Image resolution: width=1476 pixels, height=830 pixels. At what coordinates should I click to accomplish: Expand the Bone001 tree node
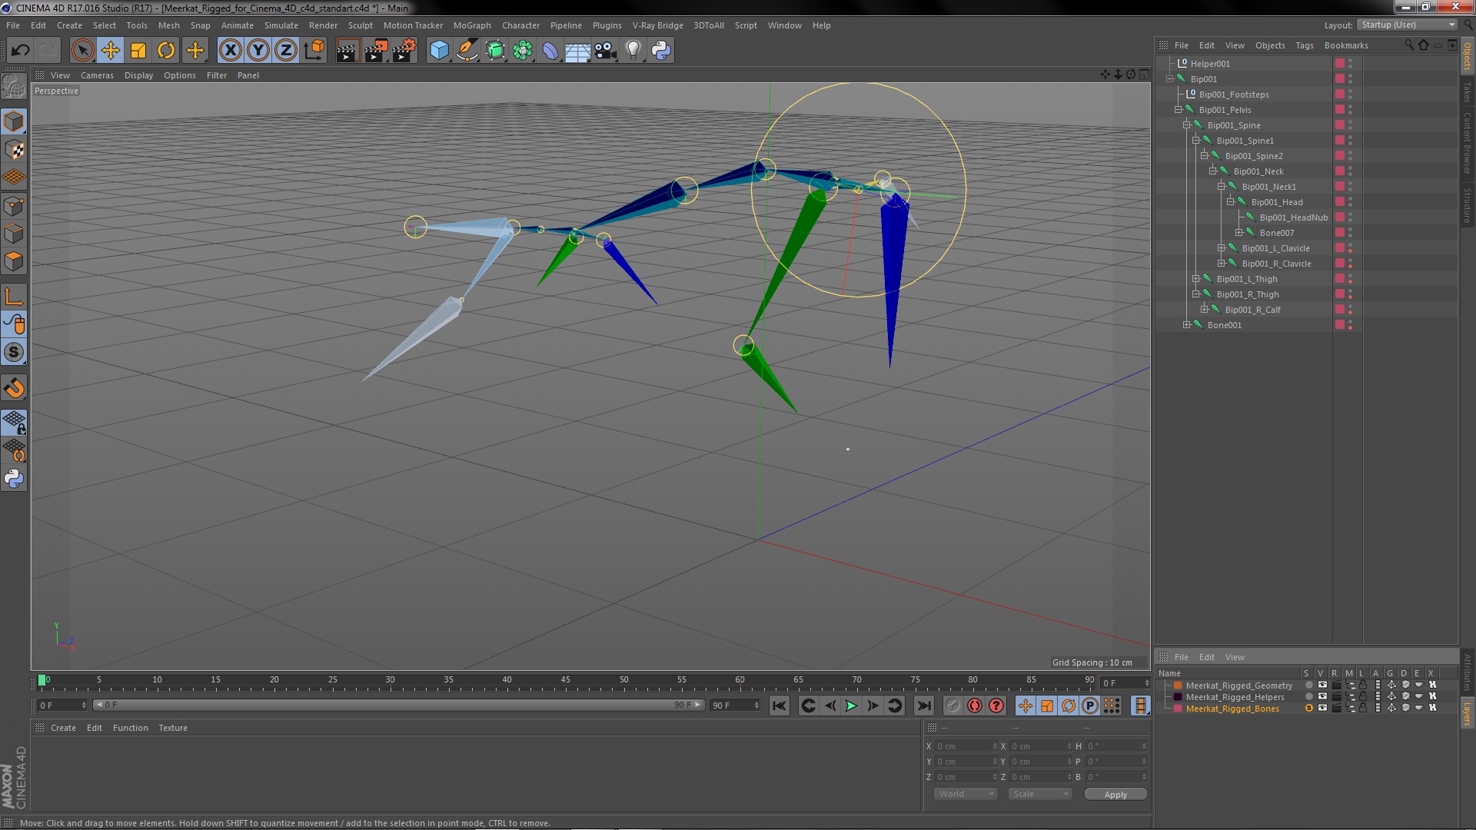click(x=1186, y=325)
